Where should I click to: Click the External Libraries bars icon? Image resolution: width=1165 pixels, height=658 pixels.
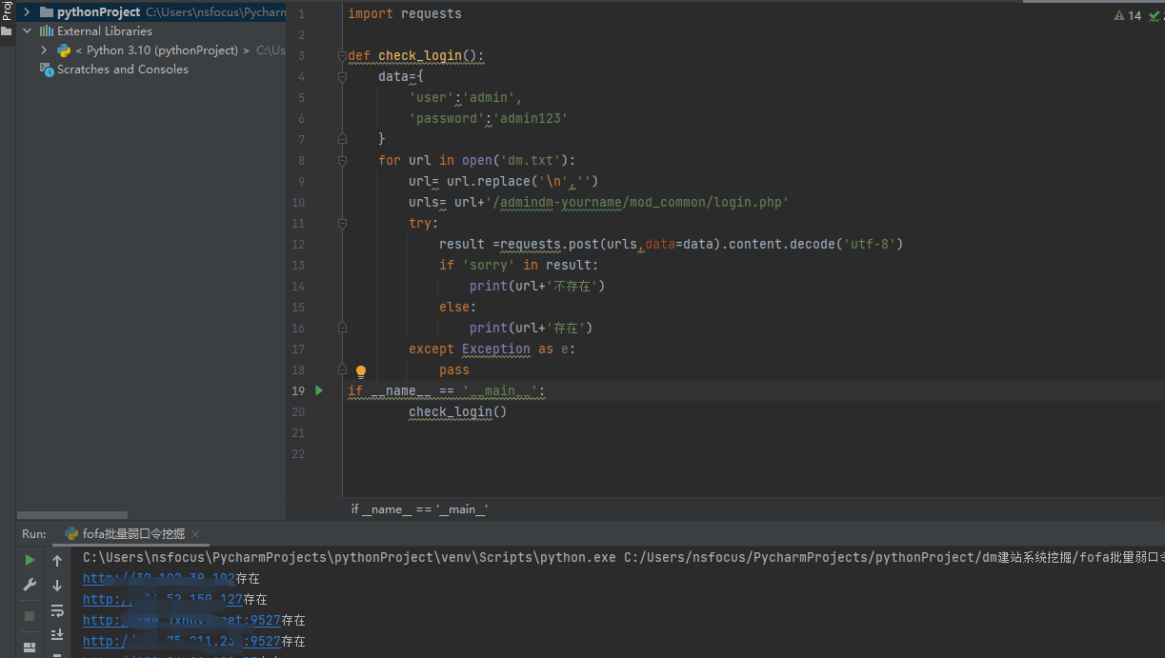(x=47, y=31)
